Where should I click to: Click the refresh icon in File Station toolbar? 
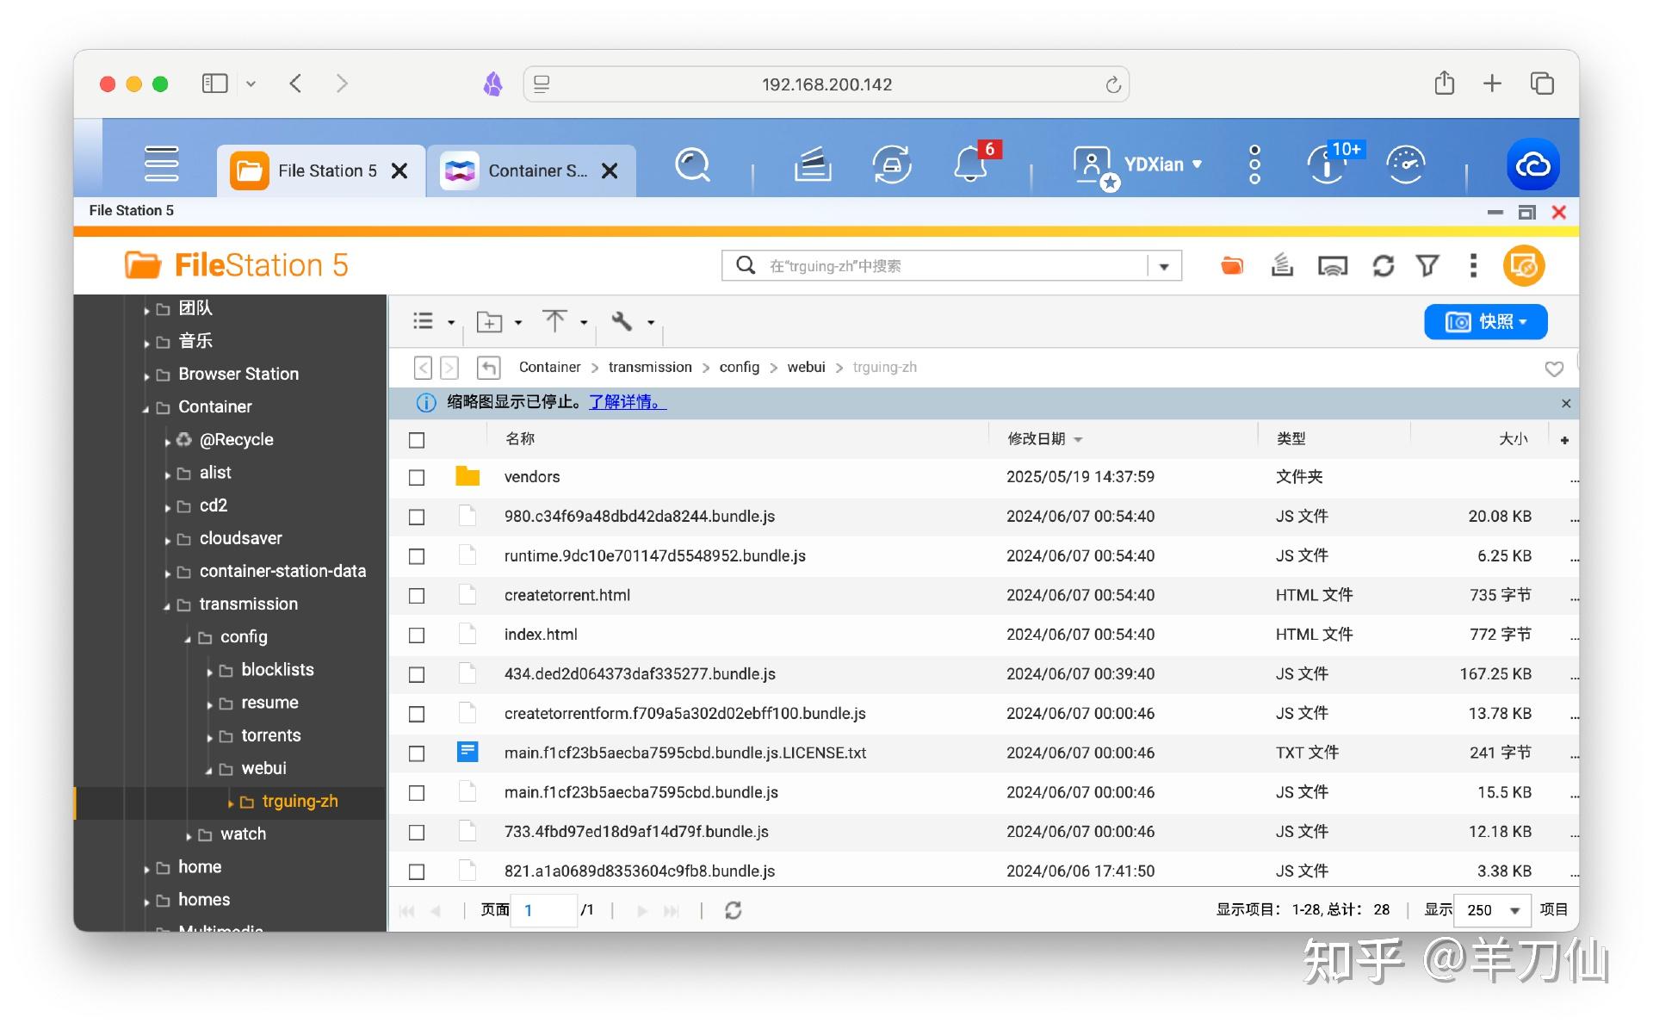pos(1383,266)
